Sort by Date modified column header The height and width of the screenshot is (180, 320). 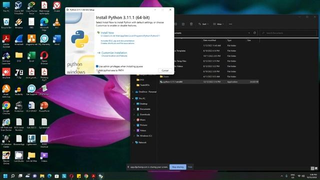(209, 40)
